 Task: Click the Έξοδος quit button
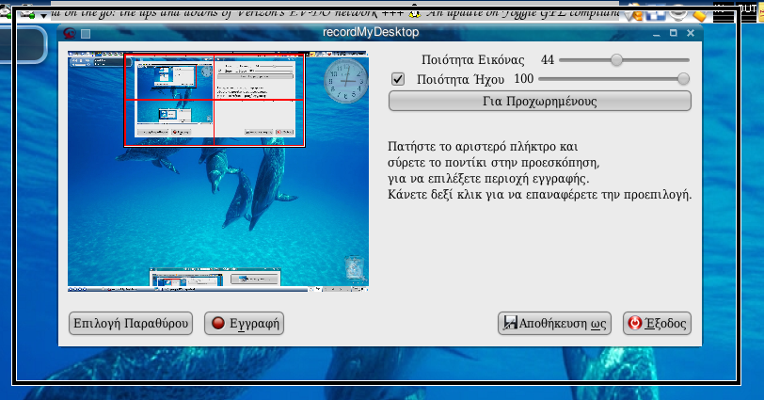(657, 324)
